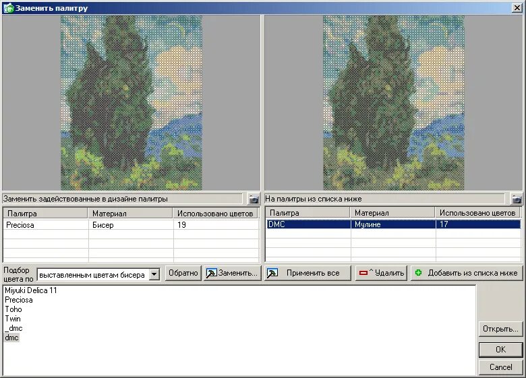Confirm with the OK button
The height and width of the screenshot is (378, 526).
point(500,350)
